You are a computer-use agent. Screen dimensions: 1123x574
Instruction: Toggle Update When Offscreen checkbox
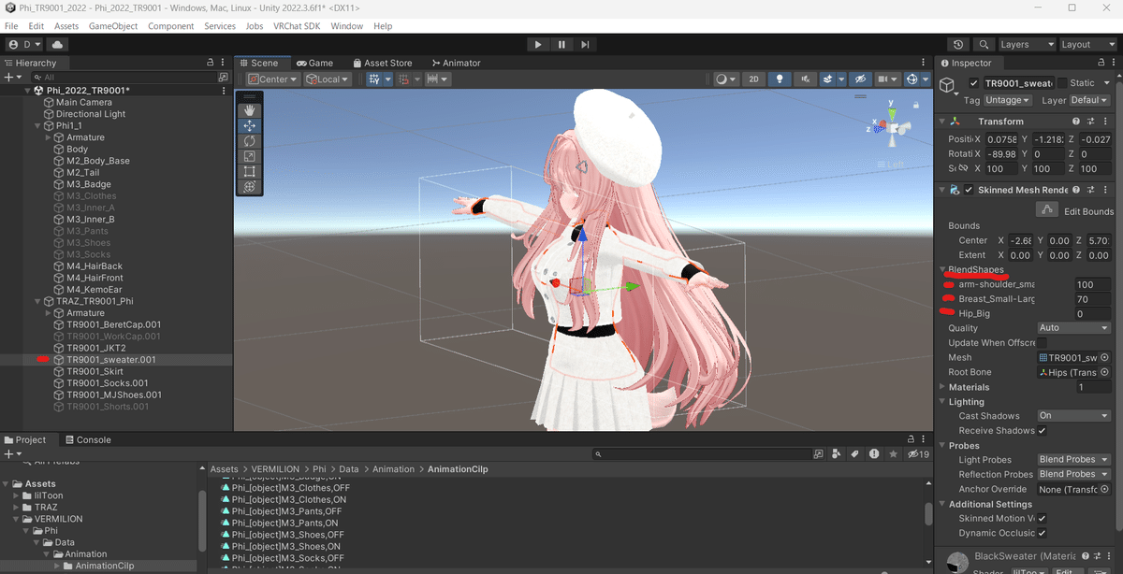[x=1042, y=343]
